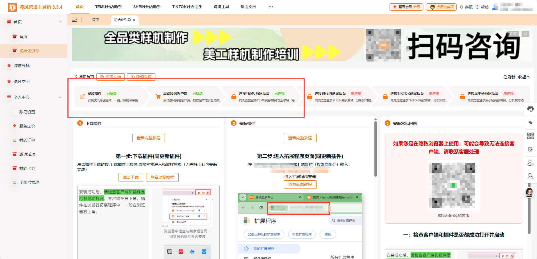This screenshot has width=537, height=259.
Task: Show the QR code icon in floating toolbar
Action: (x=531, y=136)
